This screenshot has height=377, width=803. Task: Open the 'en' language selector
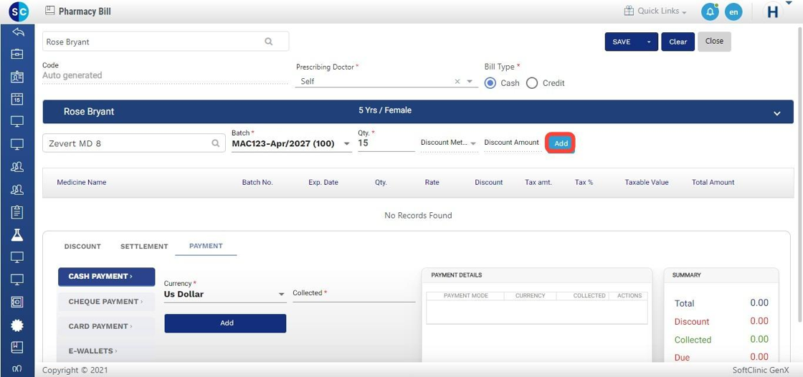pyautogui.click(x=733, y=11)
